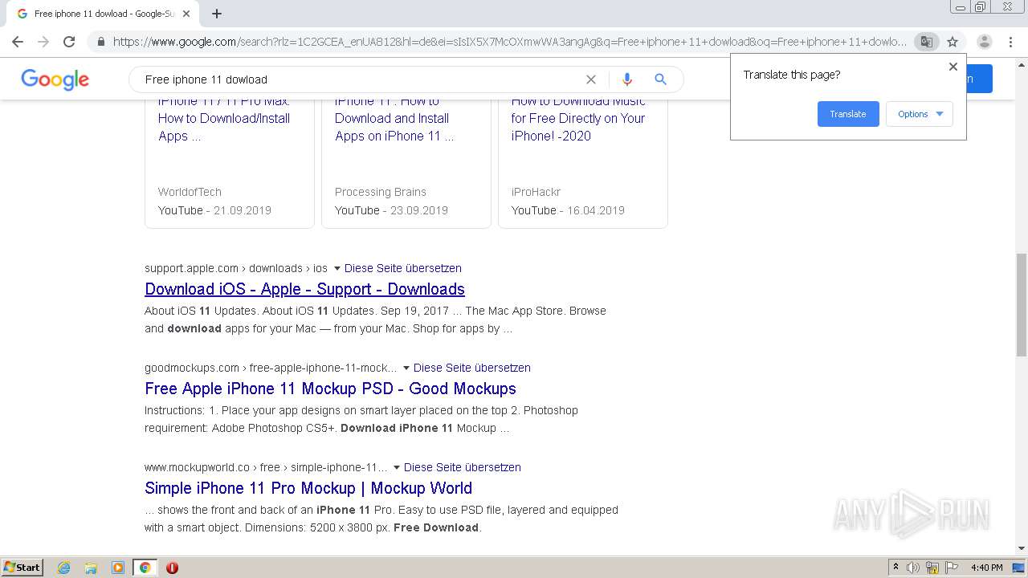Go back to the previous page
Screen dimensions: 1028x578
[x=18, y=42]
